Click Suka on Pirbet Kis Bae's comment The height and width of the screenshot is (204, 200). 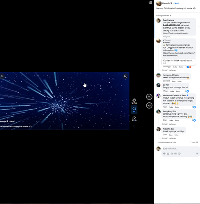pos(170,135)
